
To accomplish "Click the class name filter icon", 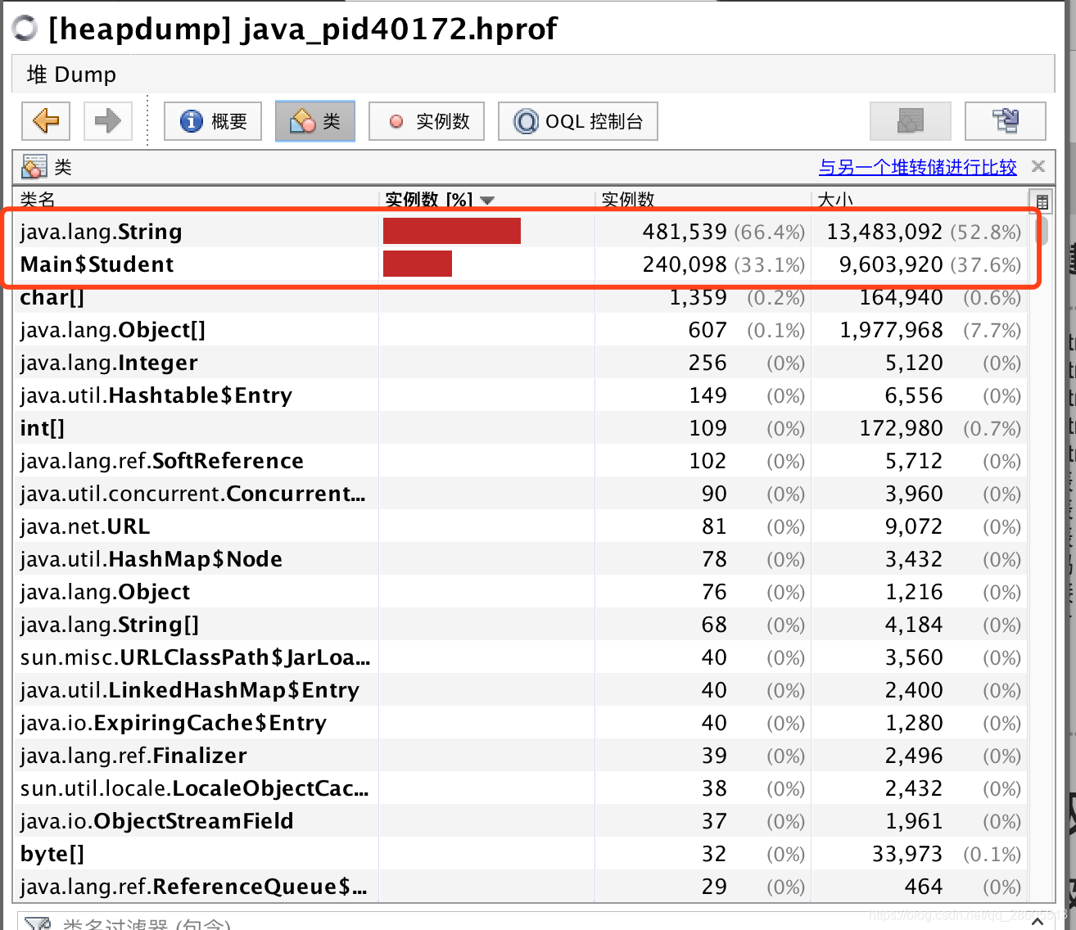I will coord(38,923).
